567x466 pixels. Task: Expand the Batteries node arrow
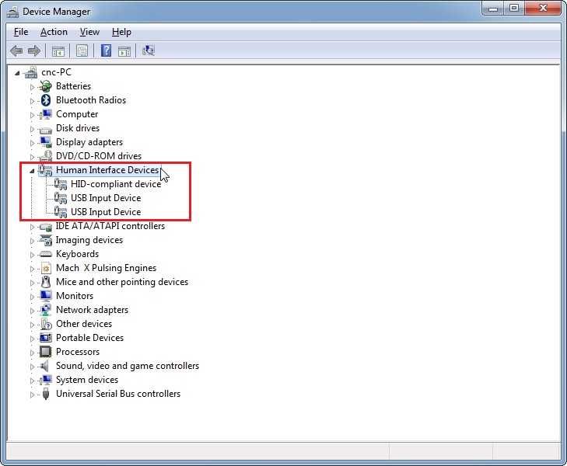pos(32,87)
